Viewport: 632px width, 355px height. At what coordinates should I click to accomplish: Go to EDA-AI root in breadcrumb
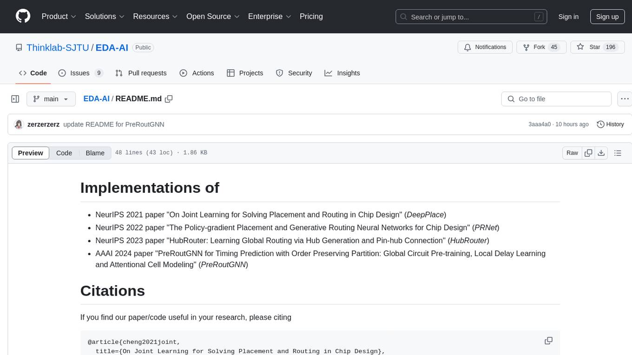[x=96, y=99]
